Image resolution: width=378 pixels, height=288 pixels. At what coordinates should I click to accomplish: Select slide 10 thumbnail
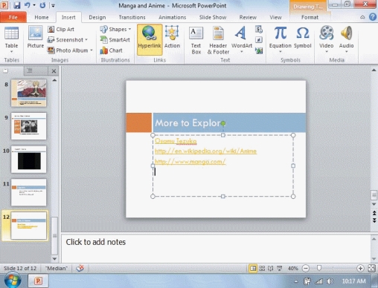[29, 160]
